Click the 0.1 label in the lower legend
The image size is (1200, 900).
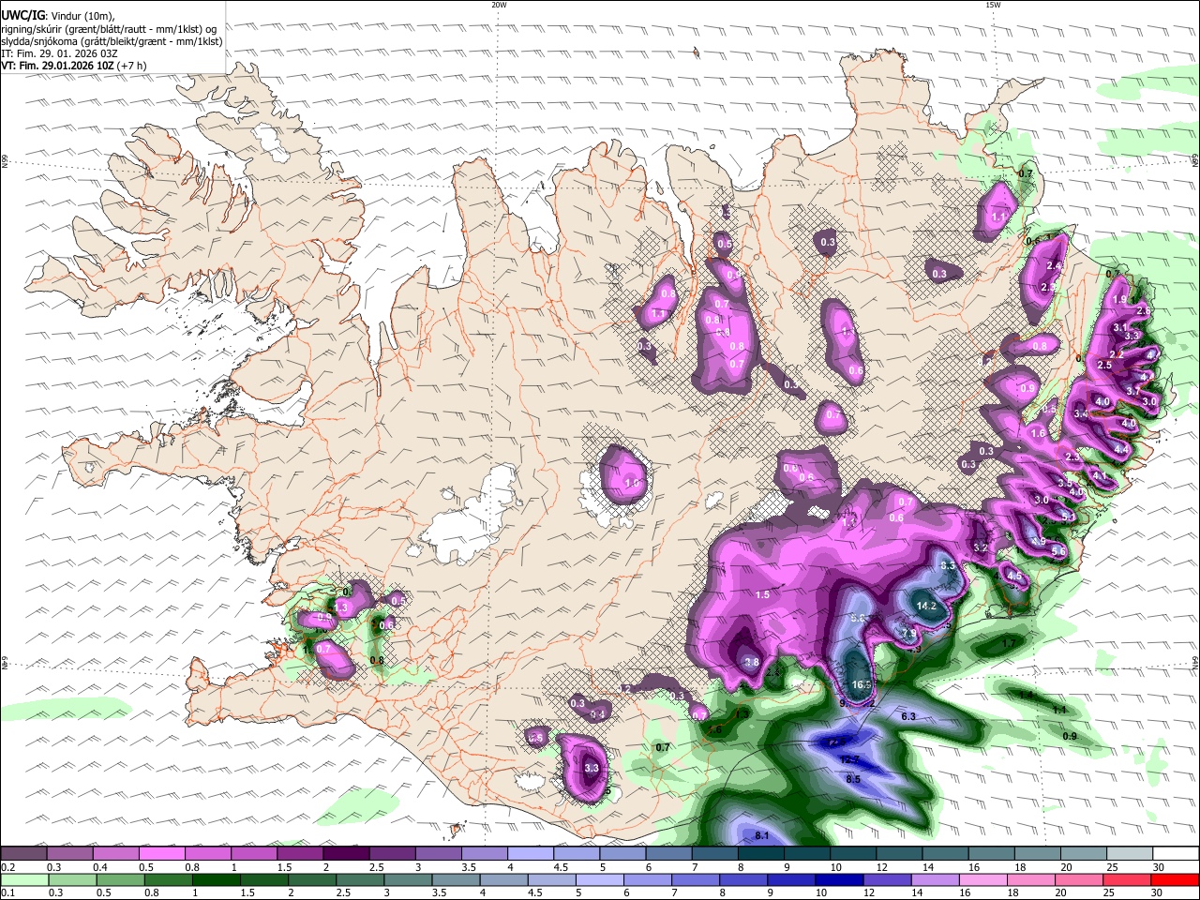[7, 893]
